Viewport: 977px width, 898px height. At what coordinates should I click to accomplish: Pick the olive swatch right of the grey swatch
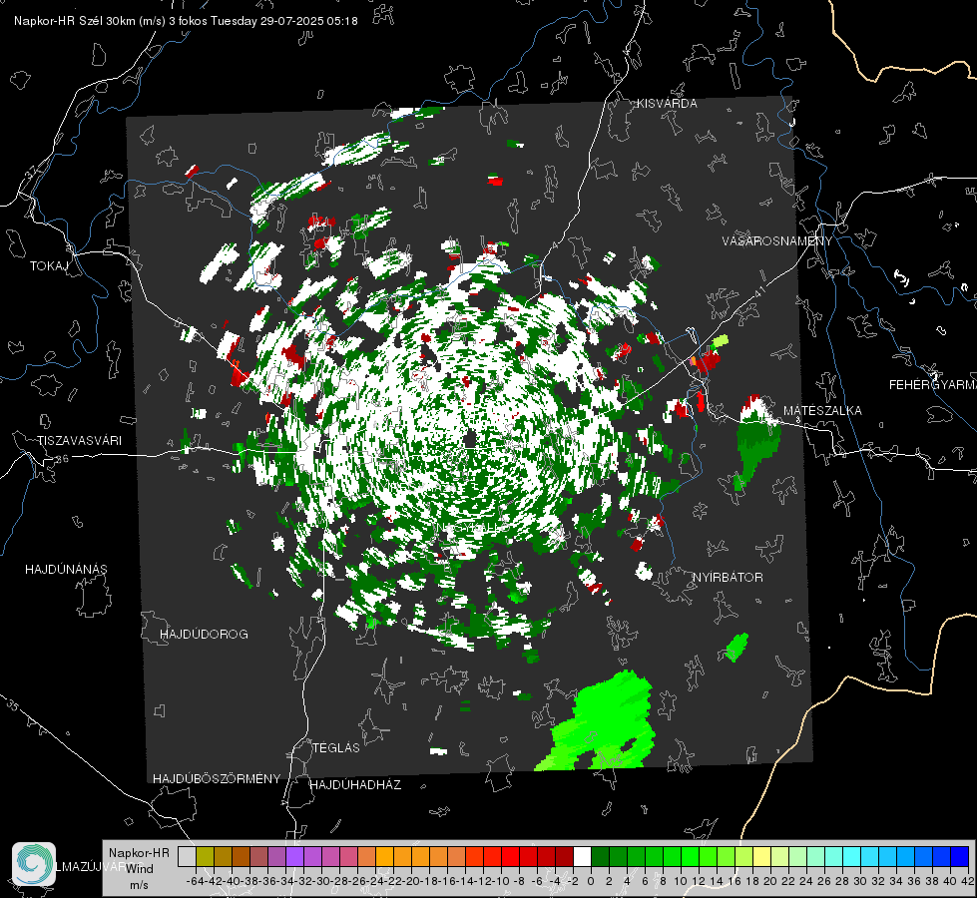click(x=205, y=857)
